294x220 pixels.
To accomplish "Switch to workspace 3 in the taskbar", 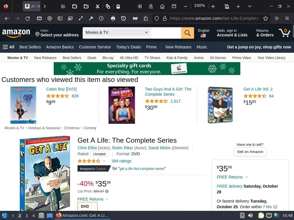I will (x=27, y=215).
